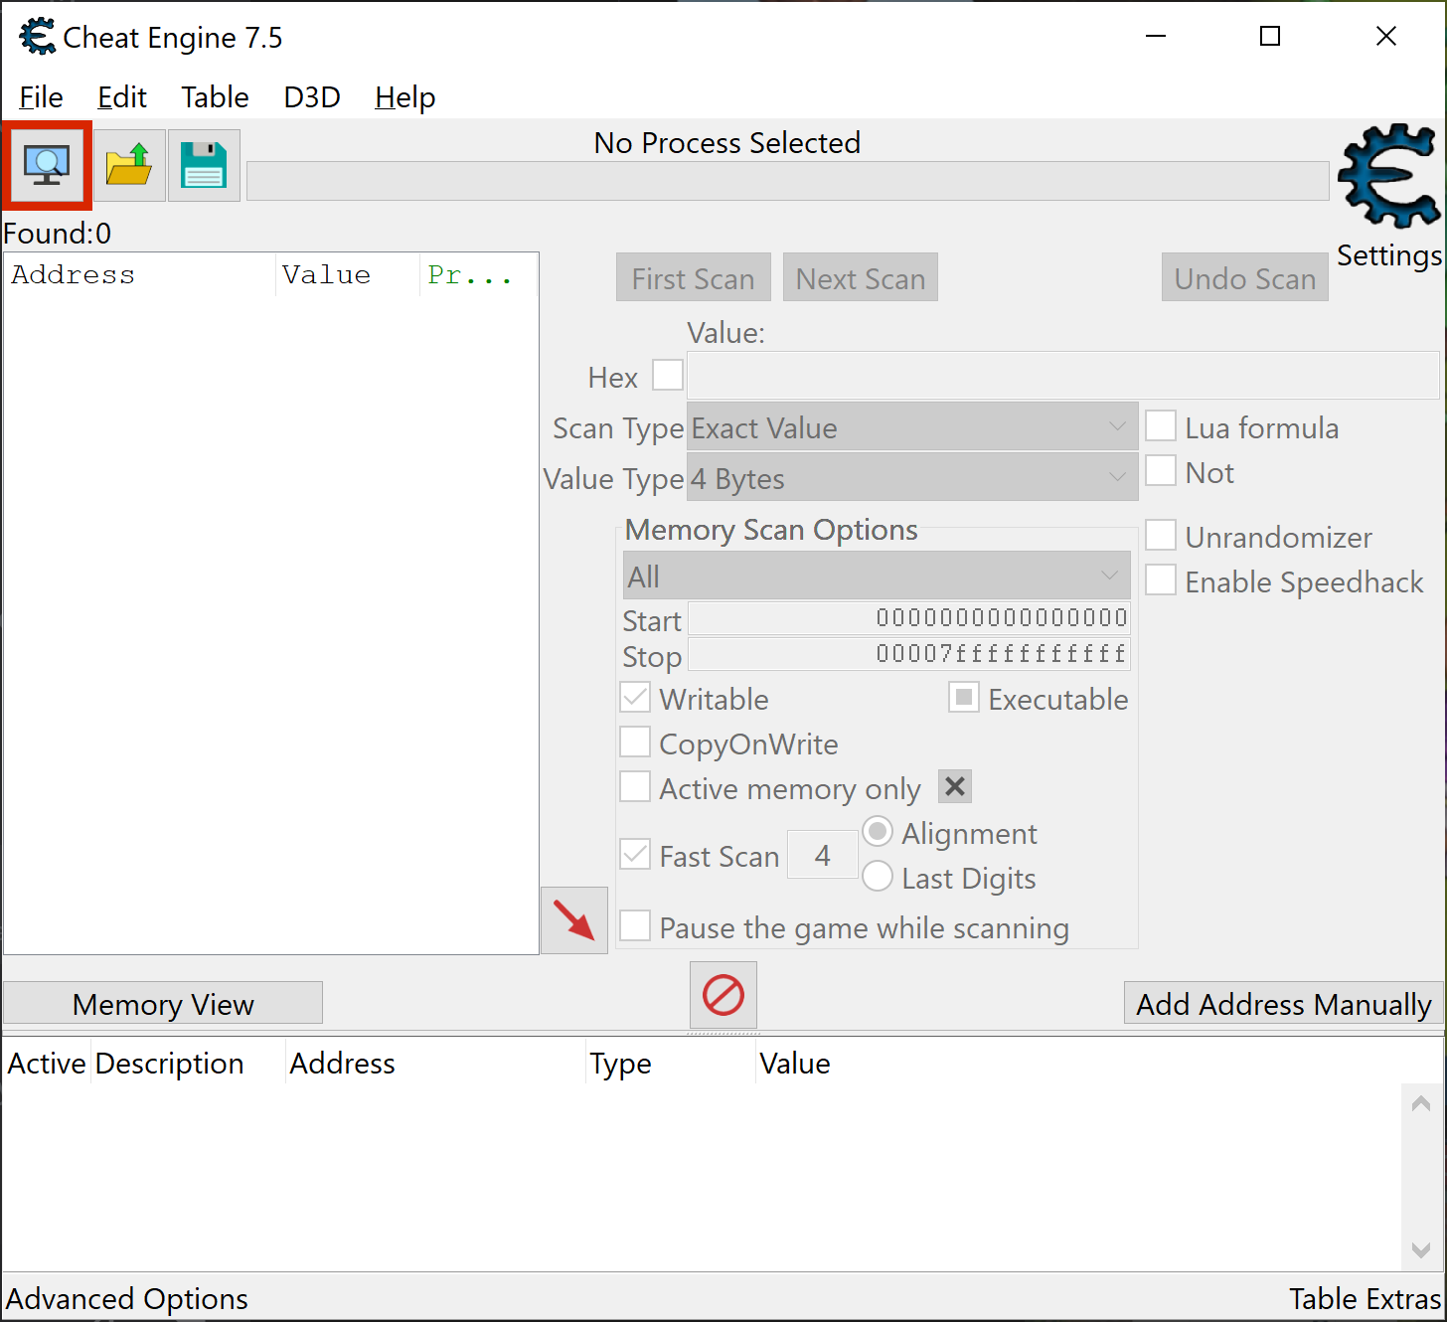Click the cheat table scroll down arrow
Screen dimensions: 1447x1322
pos(1421,1249)
